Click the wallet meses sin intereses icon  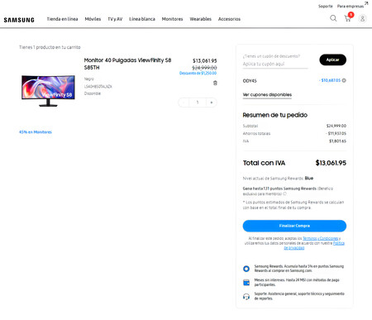(246, 283)
